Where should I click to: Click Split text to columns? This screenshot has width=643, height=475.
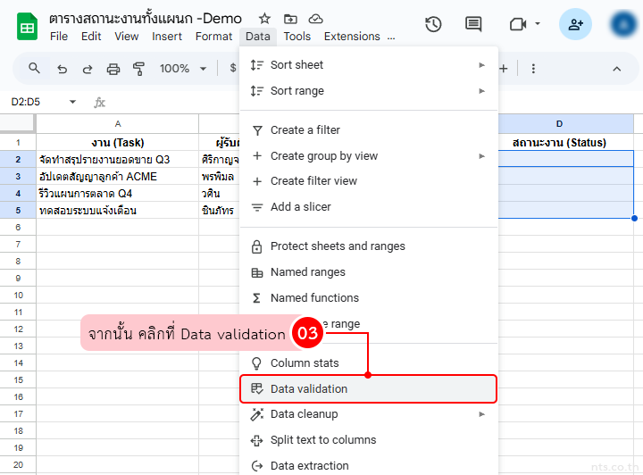pyautogui.click(x=323, y=439)
